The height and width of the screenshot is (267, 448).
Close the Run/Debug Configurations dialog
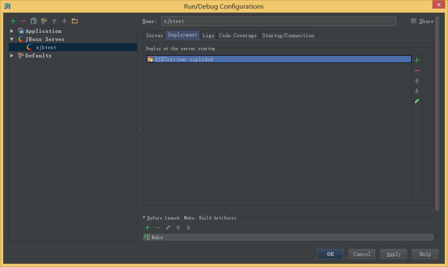tap(439, 5)
